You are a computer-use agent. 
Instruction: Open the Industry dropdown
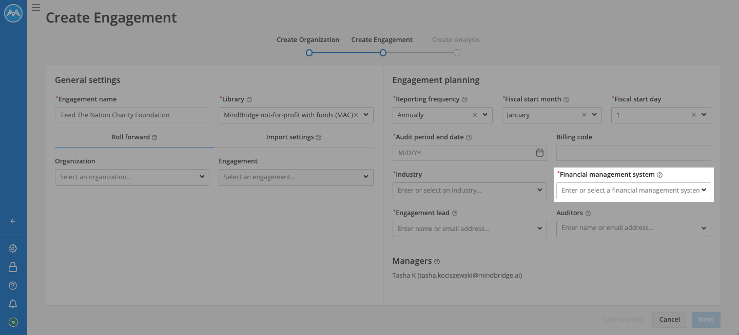tap(470, 190)
